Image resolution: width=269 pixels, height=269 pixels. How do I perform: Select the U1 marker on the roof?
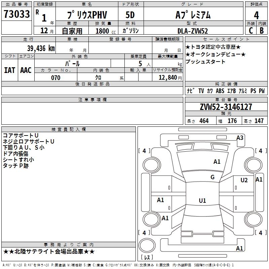202,201
